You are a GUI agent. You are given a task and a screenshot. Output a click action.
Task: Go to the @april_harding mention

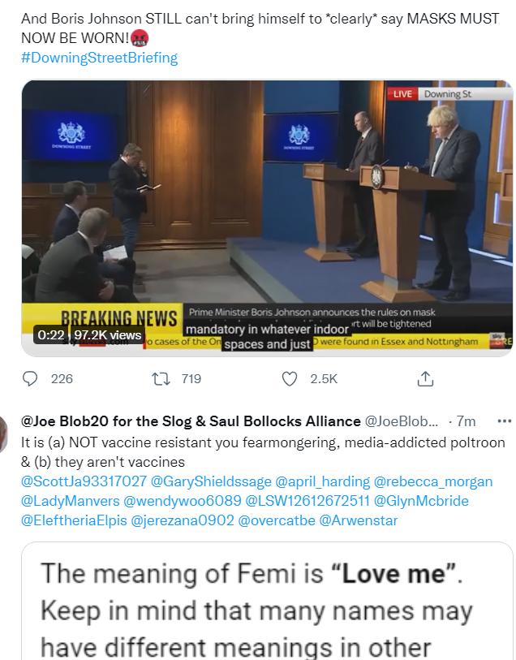(x=323, y=481)
